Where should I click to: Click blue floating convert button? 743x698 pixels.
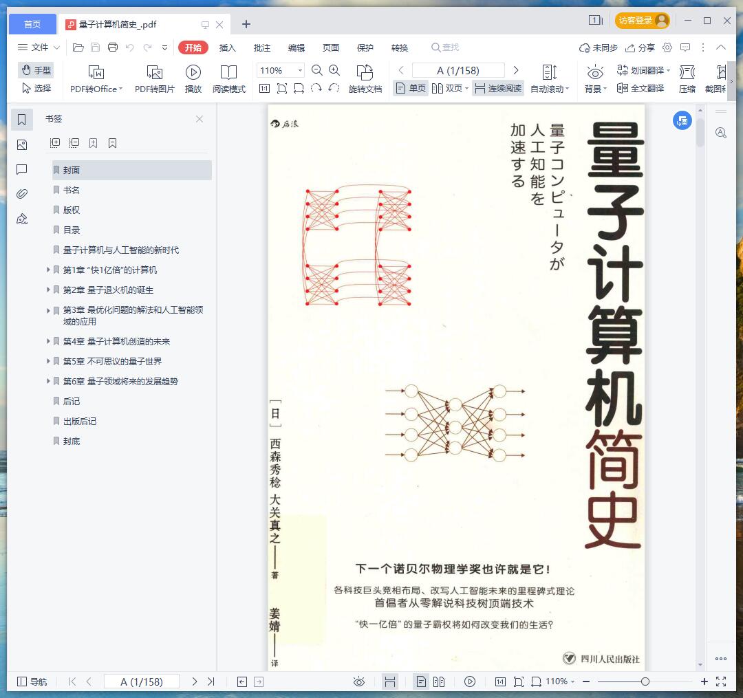(682, 121)
